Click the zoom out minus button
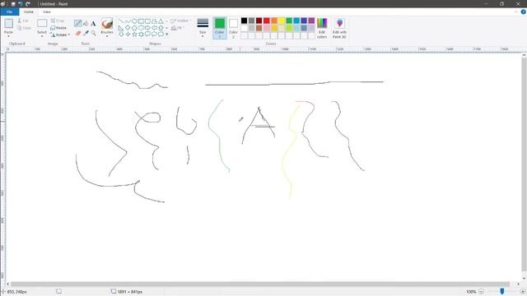The width and height of the screenshot is (527, 296). coord(481,291)
